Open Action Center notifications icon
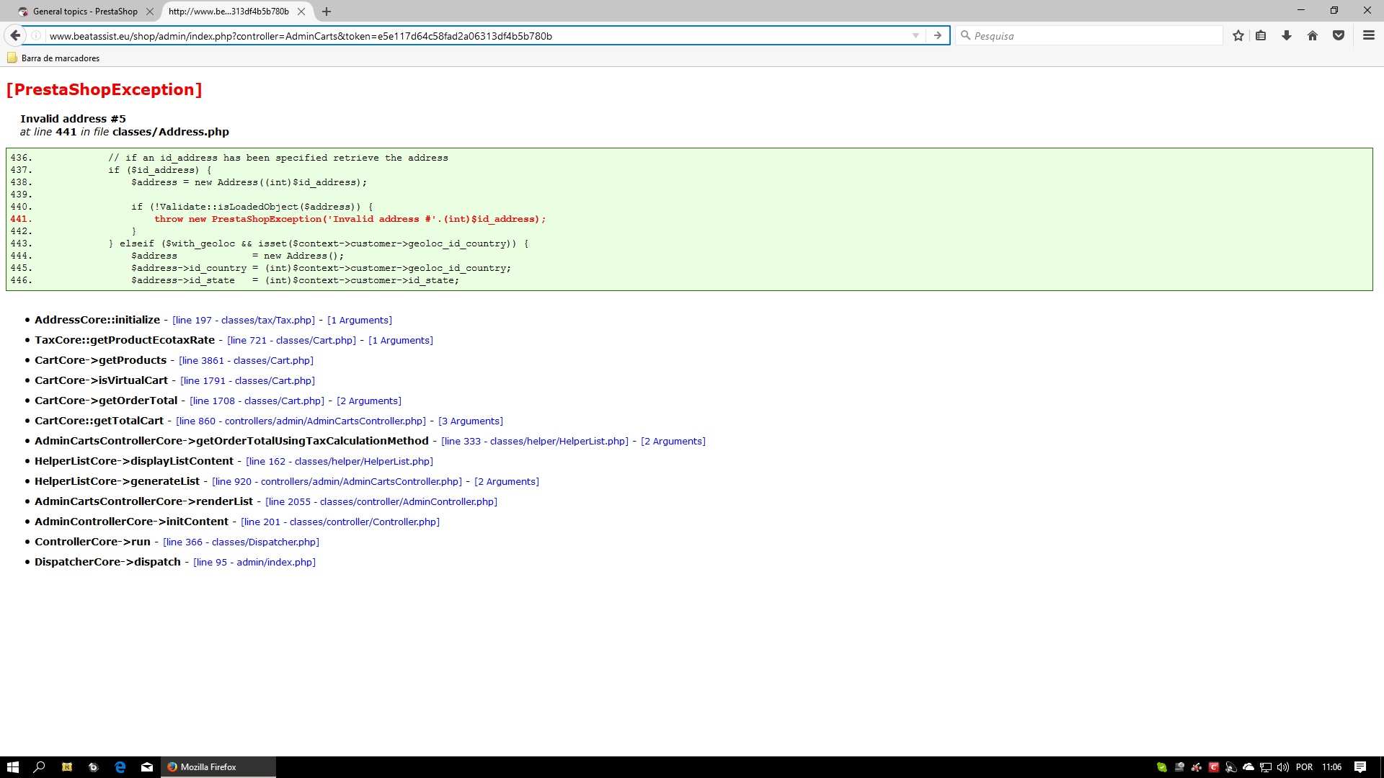Viewport: 1384px width, 778px height. pyautogui.click(x=1360, y=767)
